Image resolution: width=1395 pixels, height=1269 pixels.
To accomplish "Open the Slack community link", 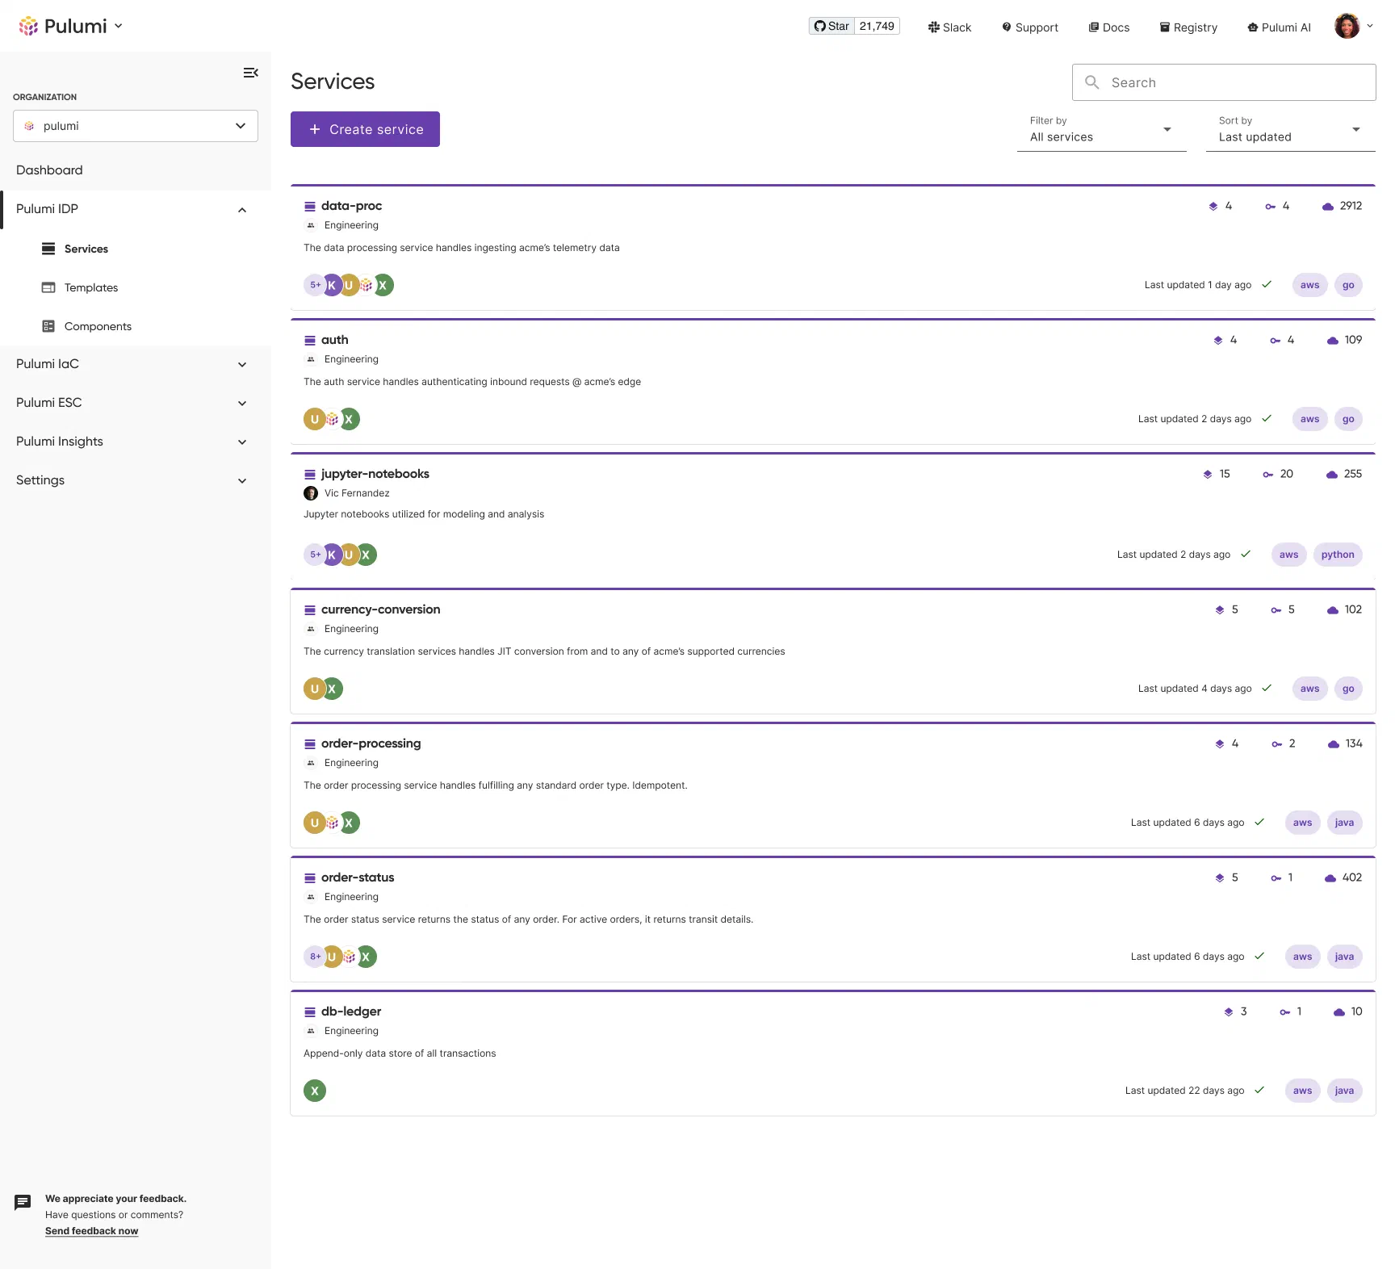I will (x=949, y=27).
